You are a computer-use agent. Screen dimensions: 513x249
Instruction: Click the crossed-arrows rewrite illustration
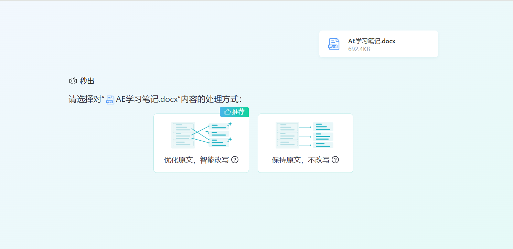201,135
